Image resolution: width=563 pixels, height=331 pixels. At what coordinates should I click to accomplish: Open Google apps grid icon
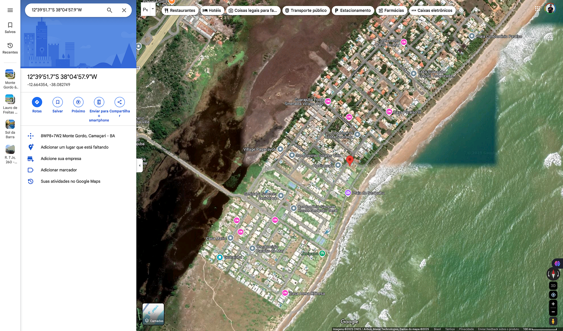537,9
